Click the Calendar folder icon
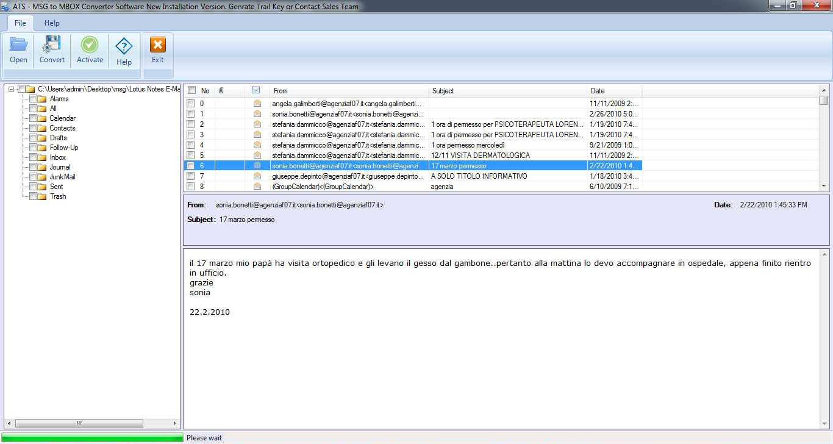Screen dimensions: 833x444 tap(42, 118)
